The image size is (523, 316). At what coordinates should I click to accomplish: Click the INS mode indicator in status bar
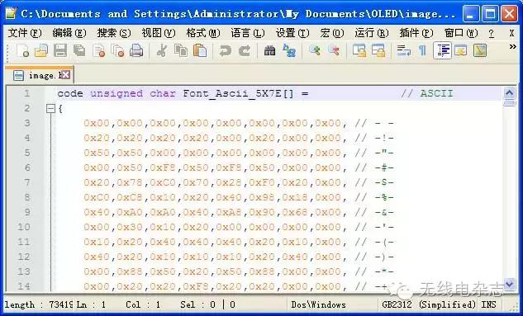coord(488,304)
